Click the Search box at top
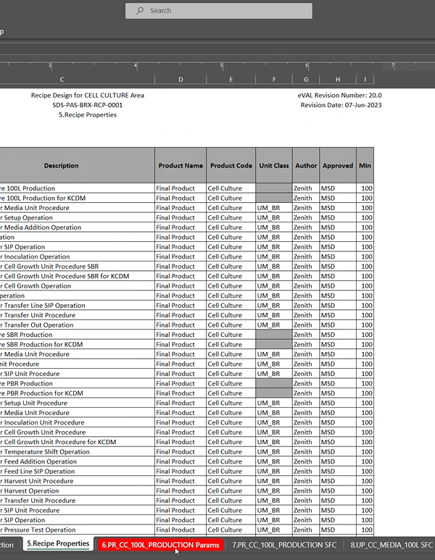Image resolution: width=435 pixels, height=560 pixels. click(218, 11)
